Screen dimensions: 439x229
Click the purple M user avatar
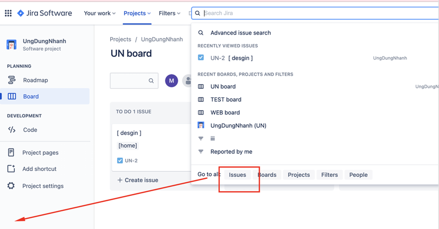(171, 81)
